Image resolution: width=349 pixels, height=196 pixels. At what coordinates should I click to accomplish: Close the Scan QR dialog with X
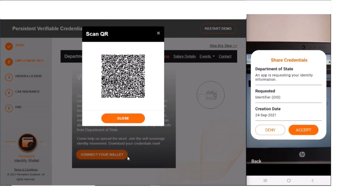click(158, 33)
